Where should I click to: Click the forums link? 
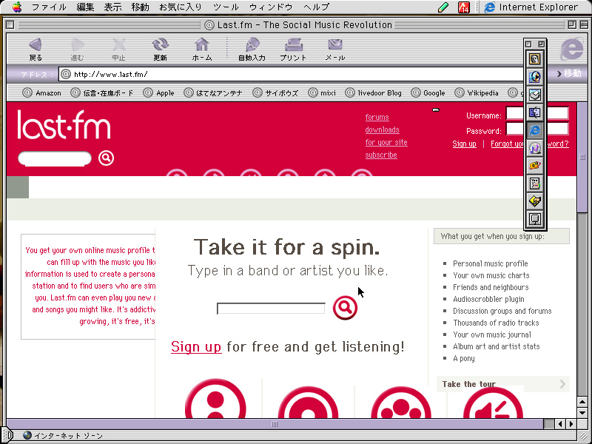tap(377, 117)
